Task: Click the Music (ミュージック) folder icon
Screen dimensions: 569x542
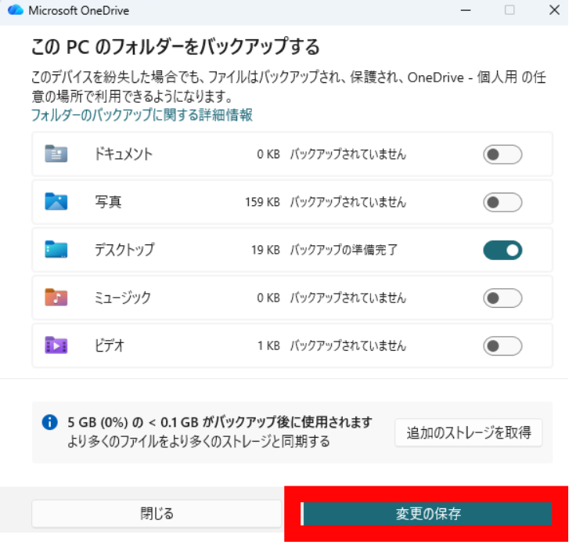Action: (56, 298)
